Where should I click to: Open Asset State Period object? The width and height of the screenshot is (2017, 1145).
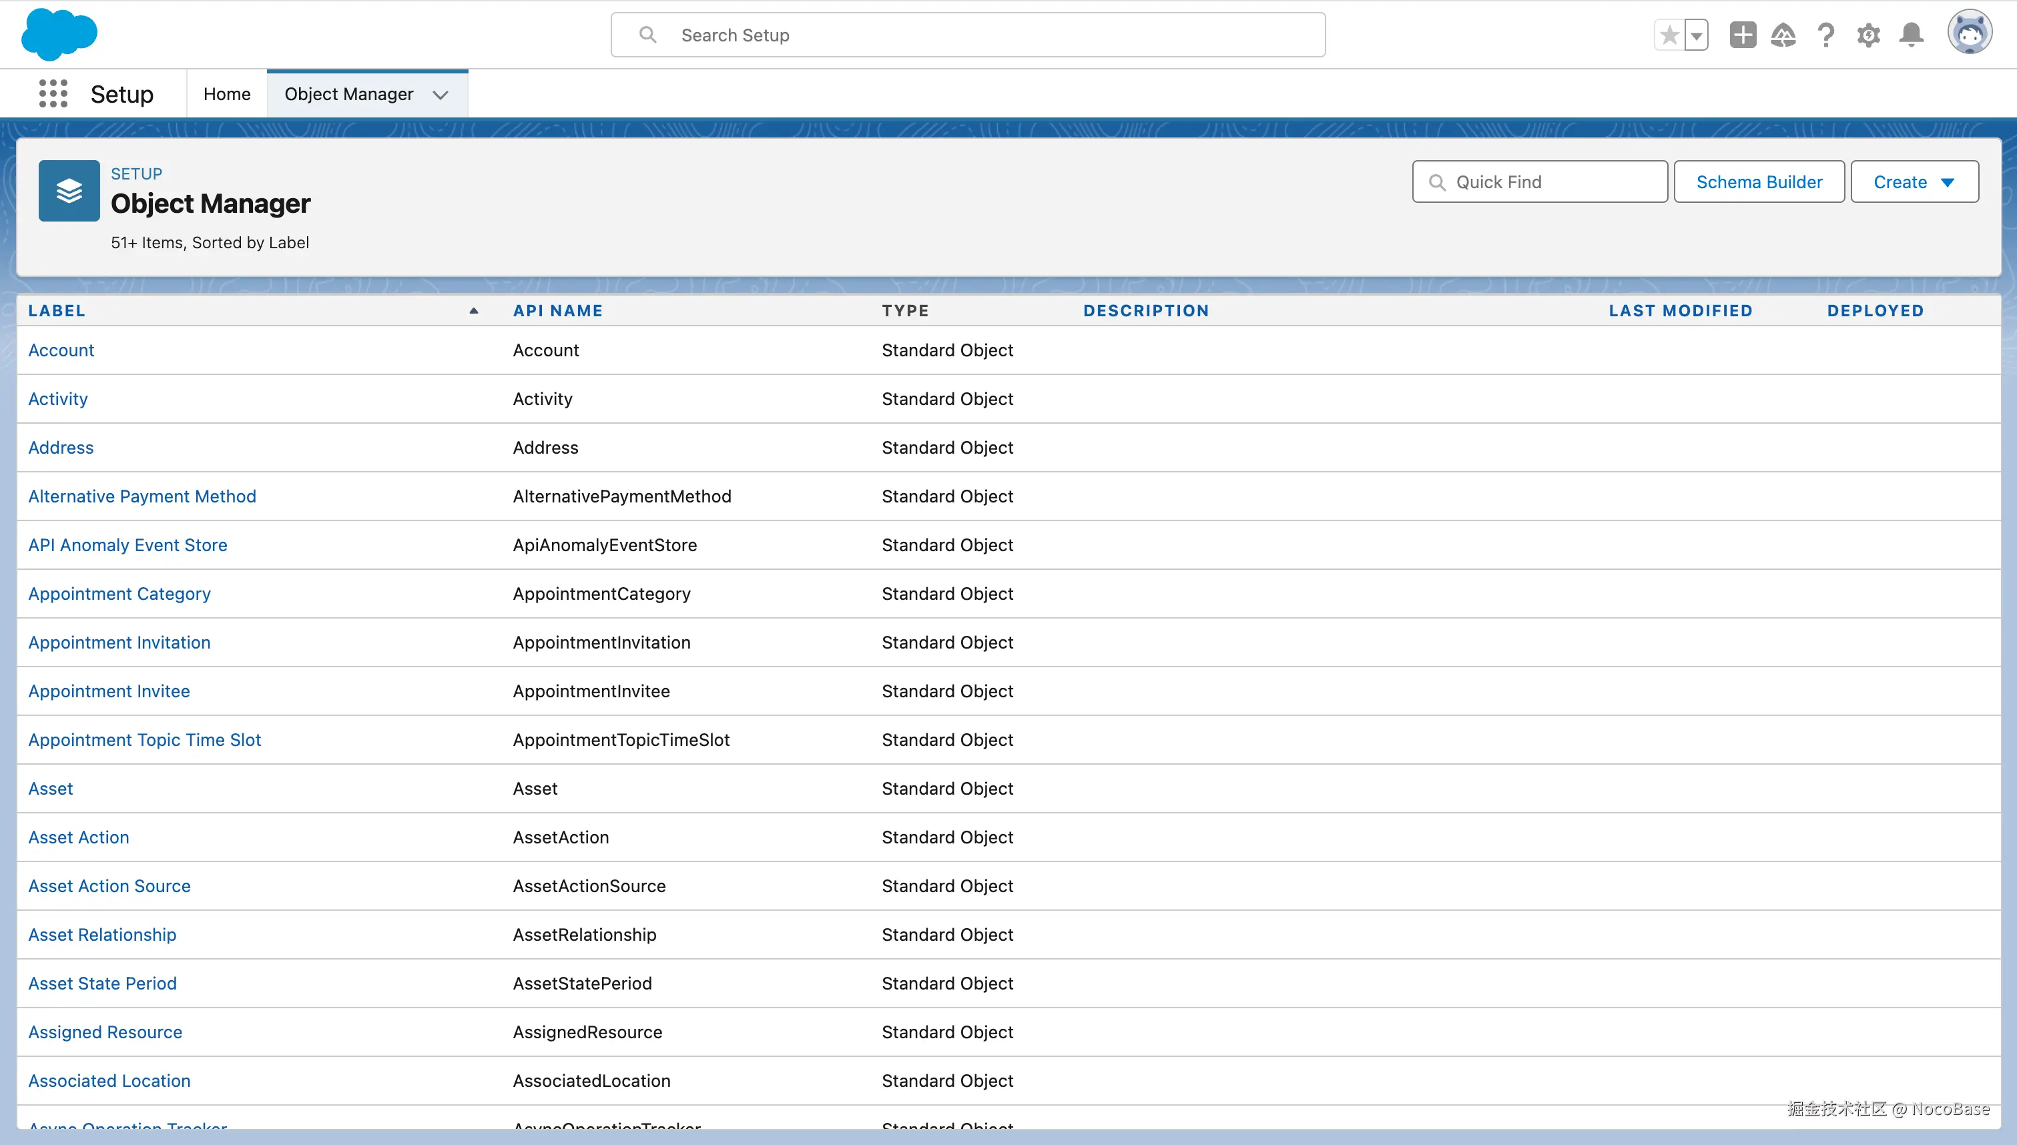click(x=102, y=984)
